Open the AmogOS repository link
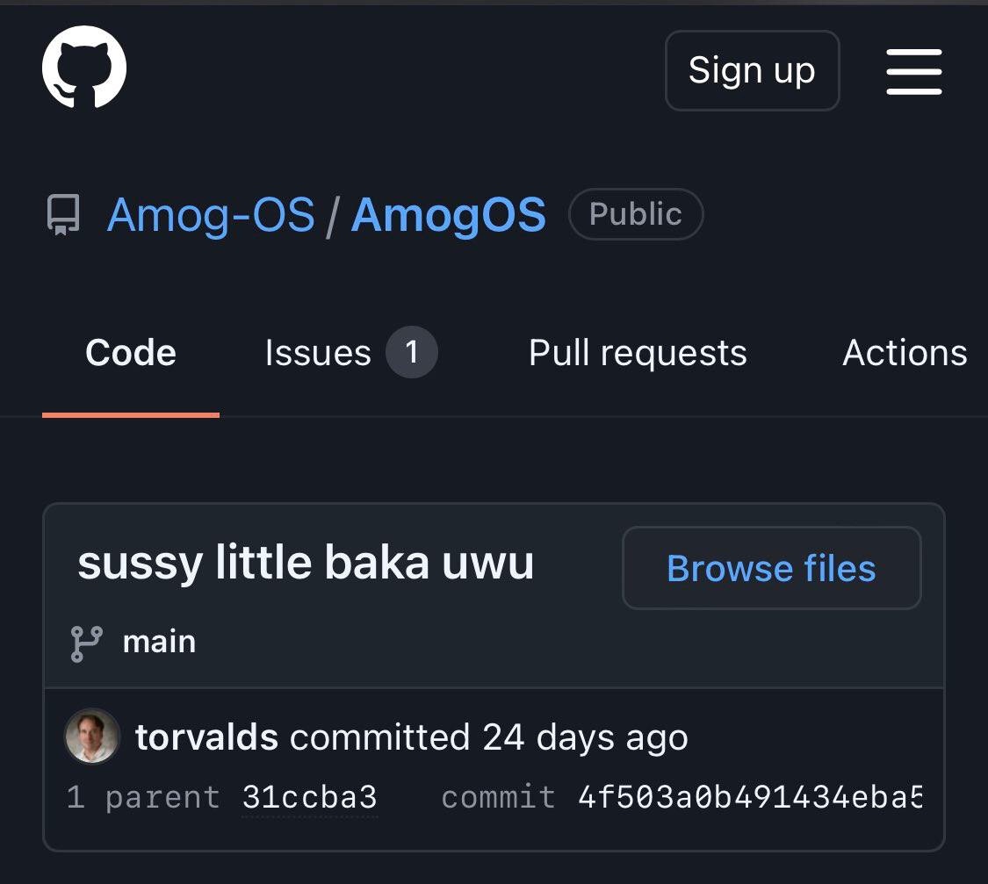 click(x=448, y=215)
